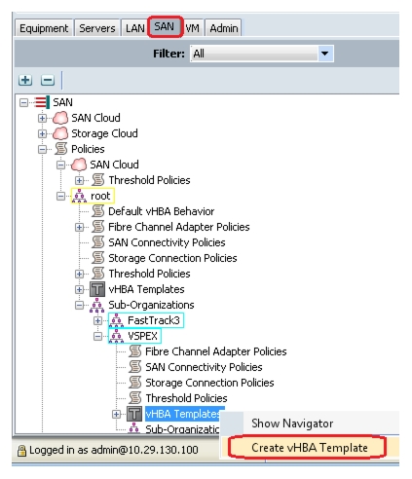Choose Create vHBA Template from context menu

click(x=309, y=448)
